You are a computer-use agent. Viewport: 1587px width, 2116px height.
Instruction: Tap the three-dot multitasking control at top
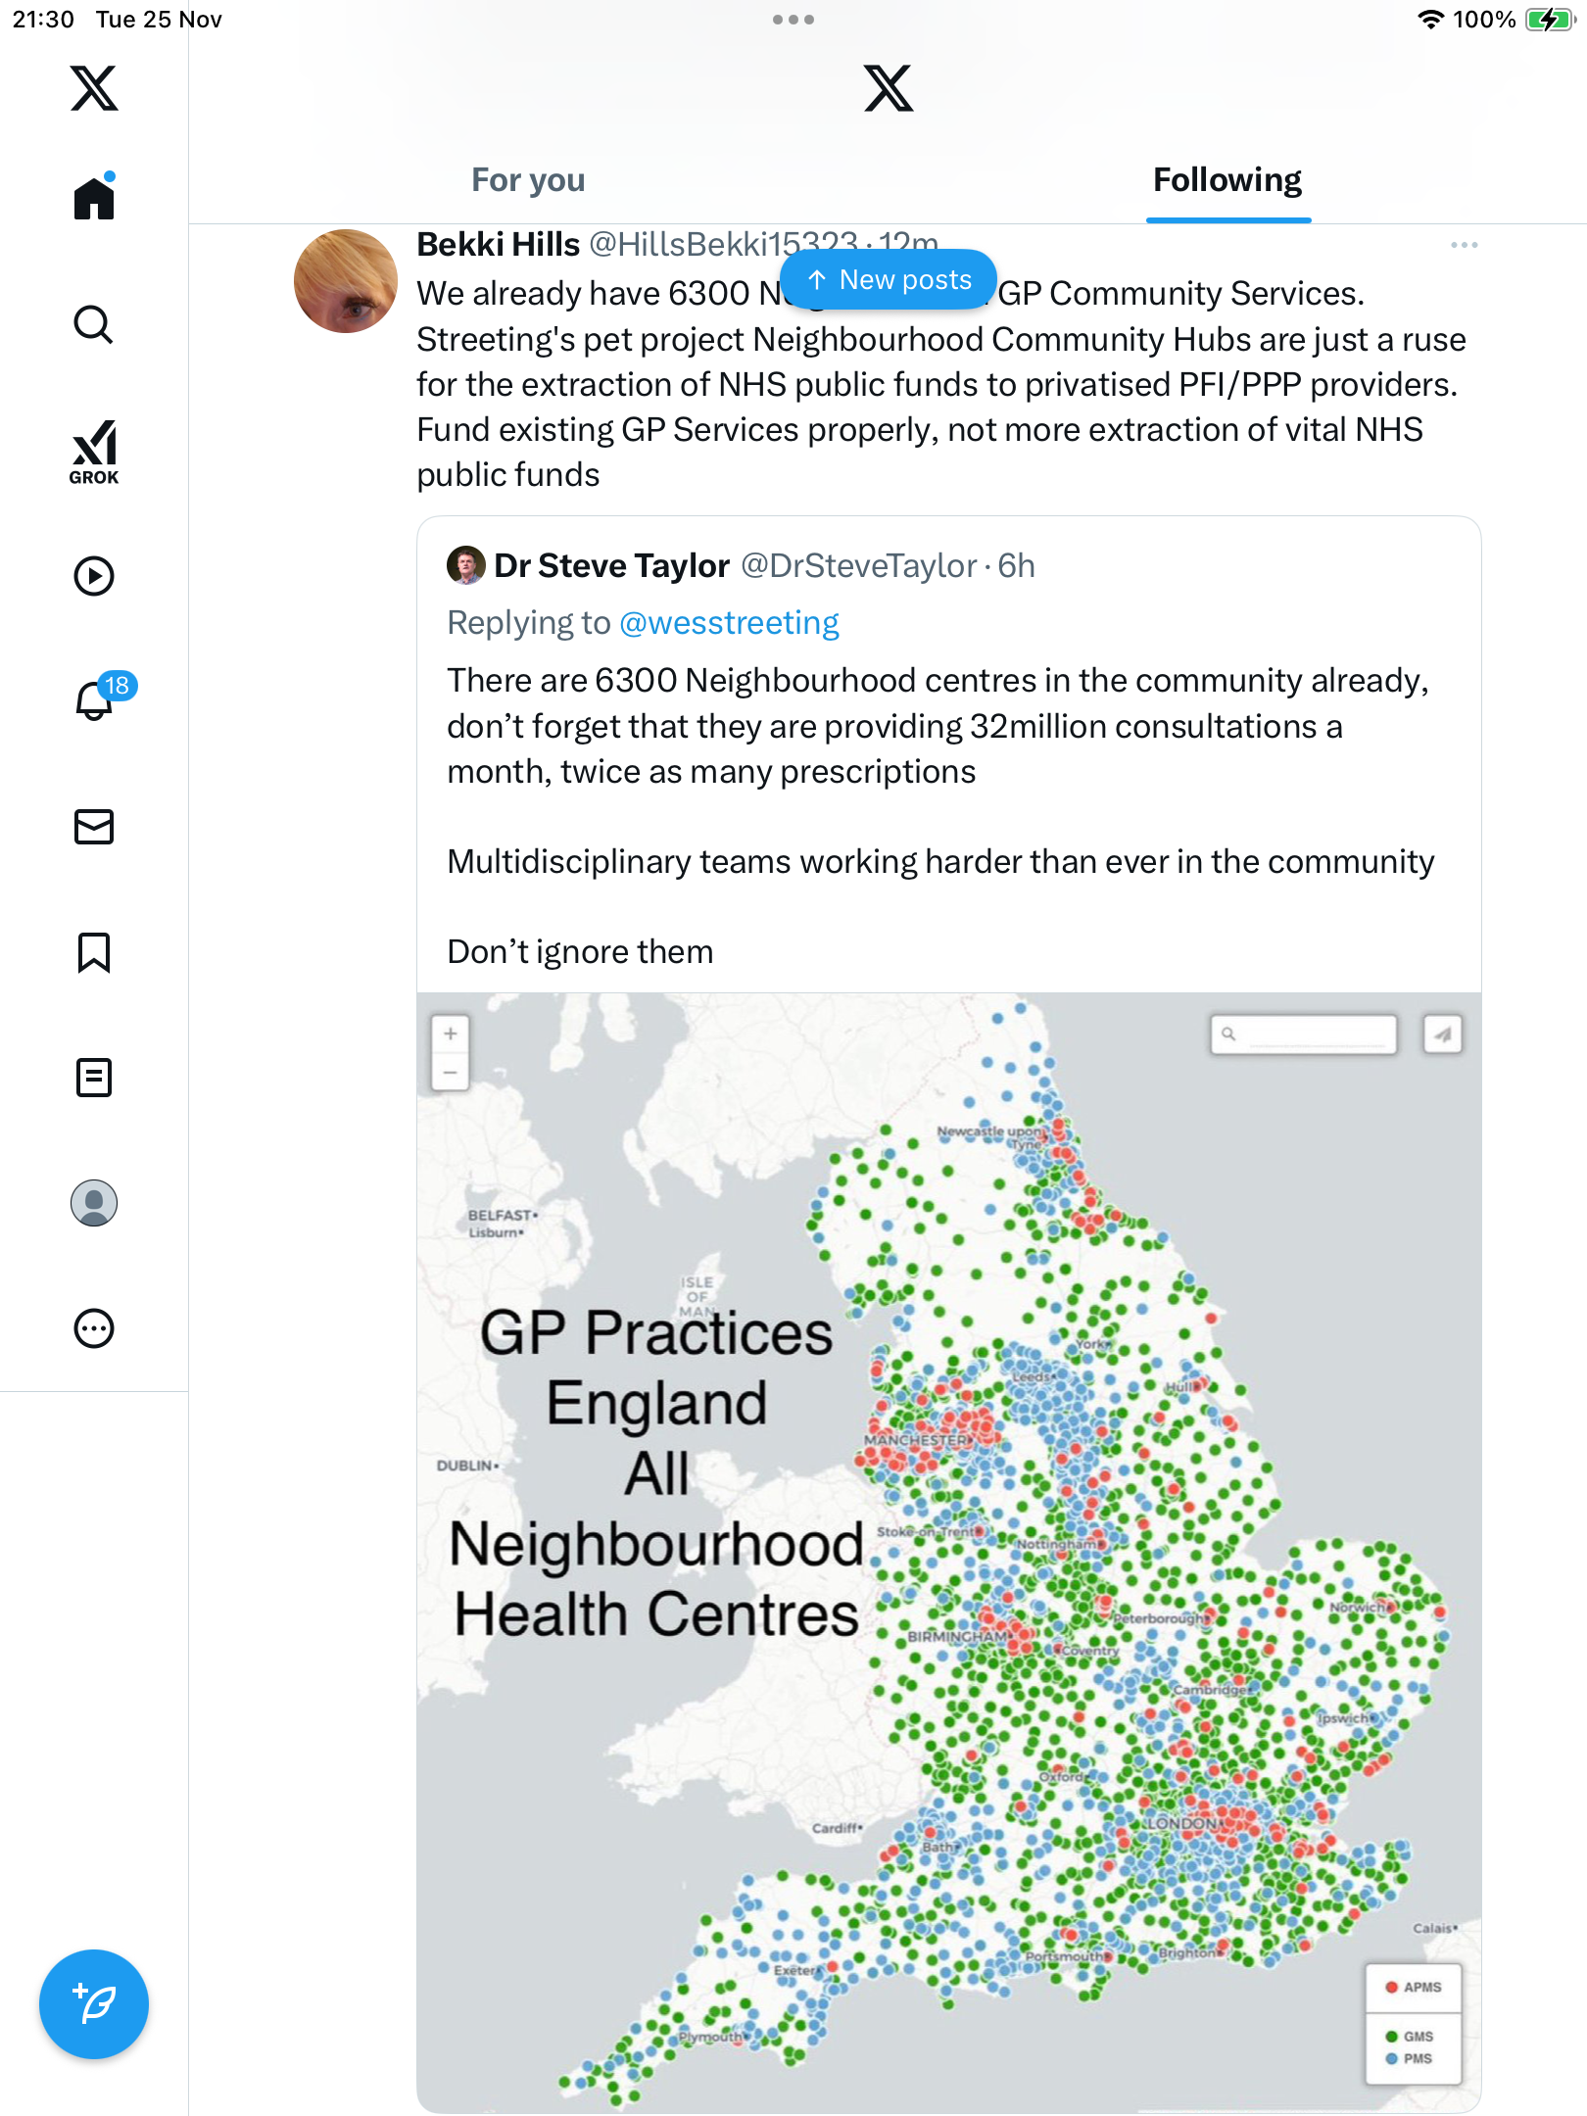pyautogui.click(x=793, y=20)
